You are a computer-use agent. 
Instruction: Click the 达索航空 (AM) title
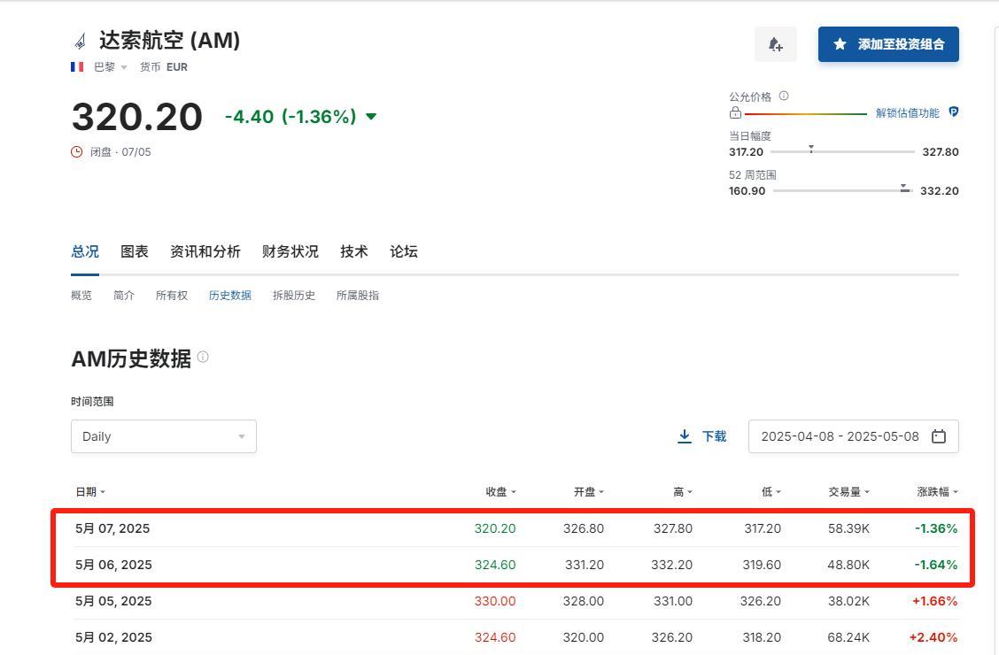click(x=169, y=41)
